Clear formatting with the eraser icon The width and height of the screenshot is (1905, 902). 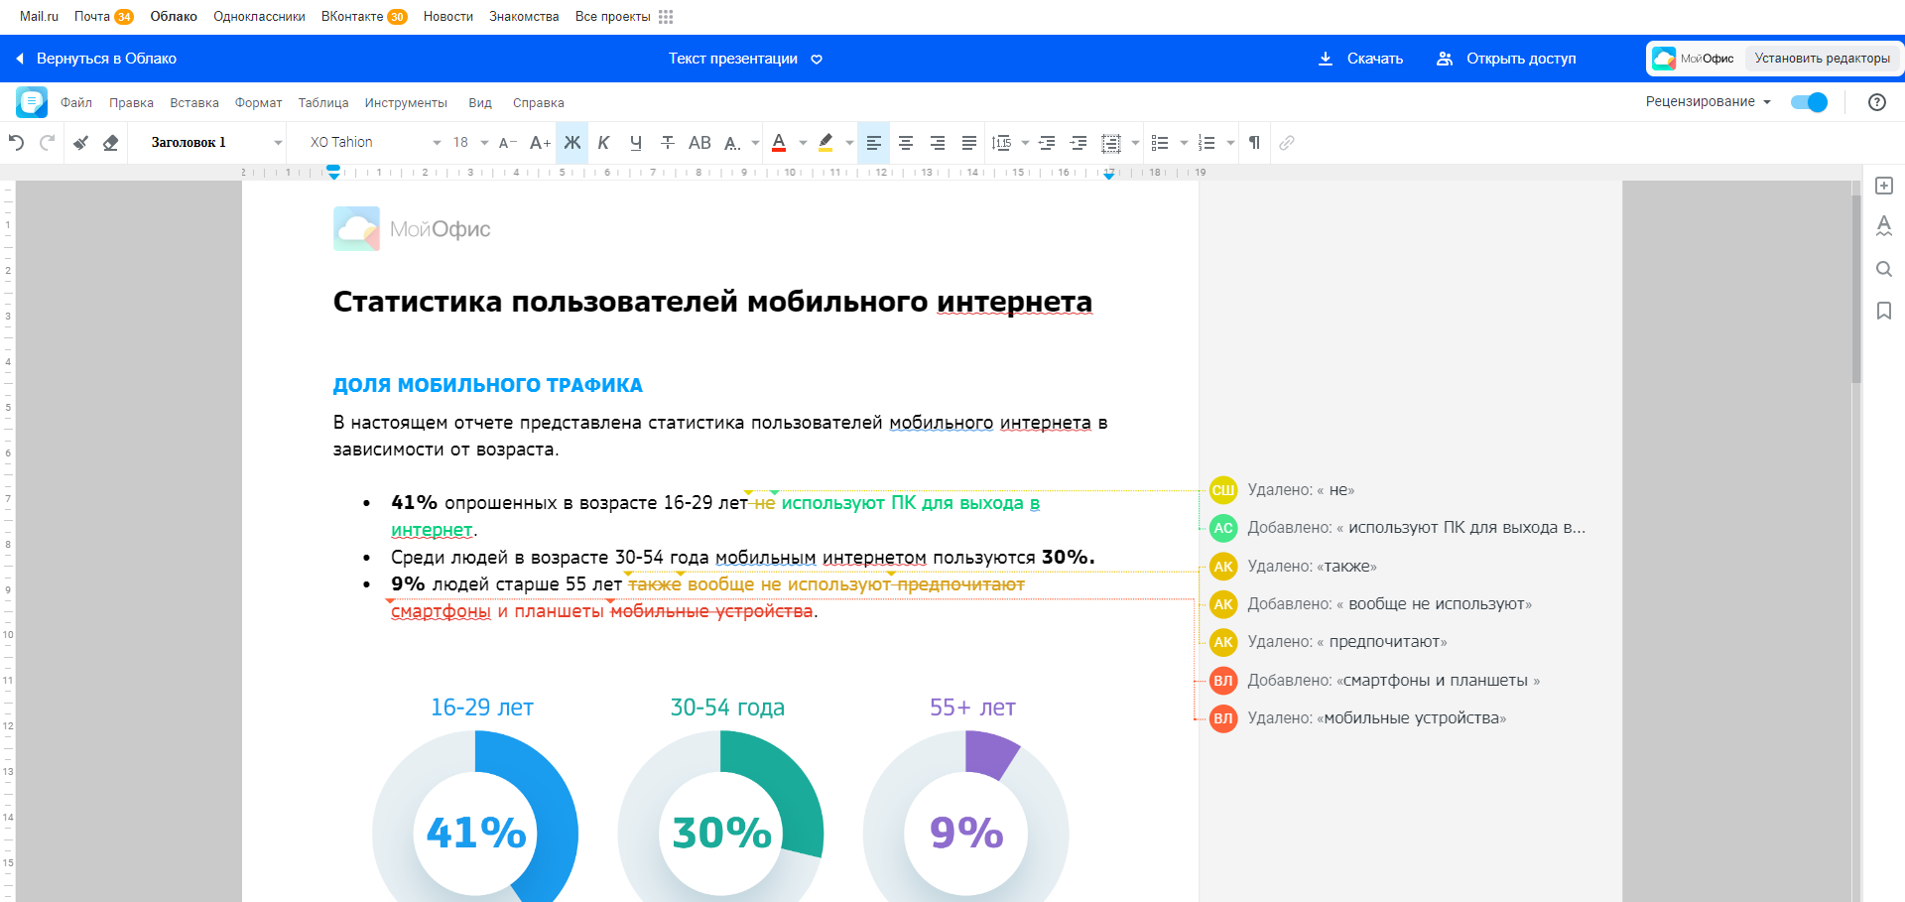111,143
